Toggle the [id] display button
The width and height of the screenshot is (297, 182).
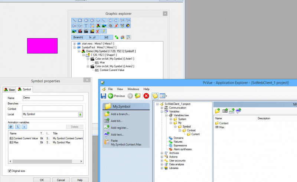click(x=106, y=37)
